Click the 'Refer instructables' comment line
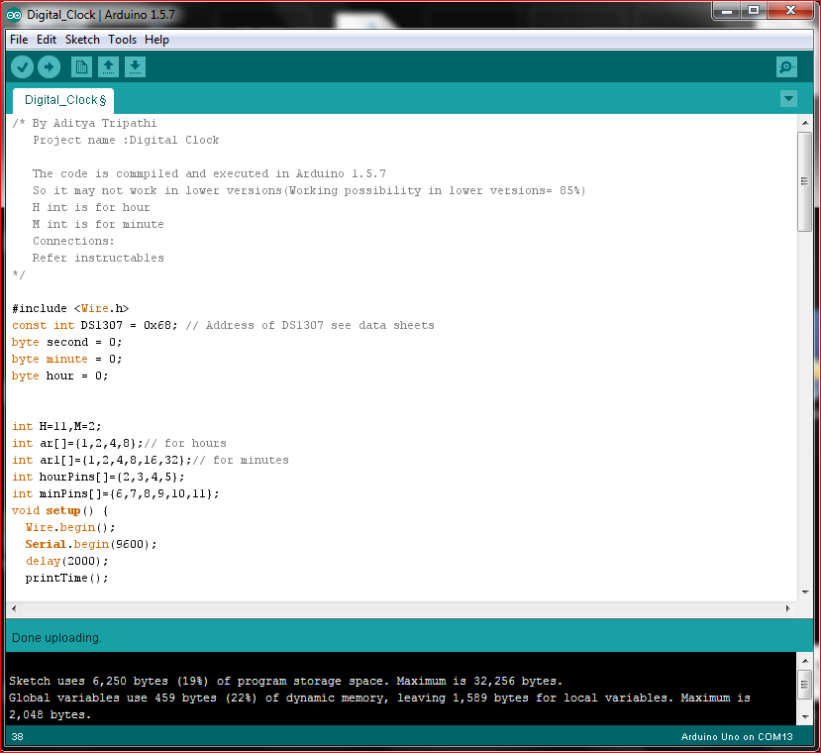Image resolution: width=821 pixels, height=753 pixels. [x=98, y=258]
